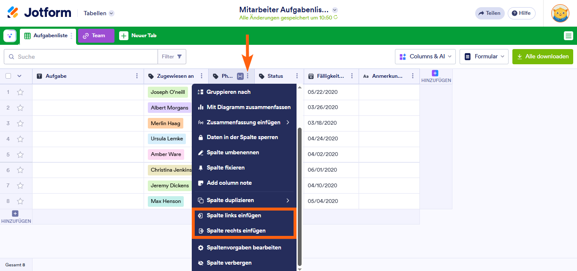The width and height of the screenshot is (577, 271).
Task: Click the plus icon to add a column
Action: [435, 74]
